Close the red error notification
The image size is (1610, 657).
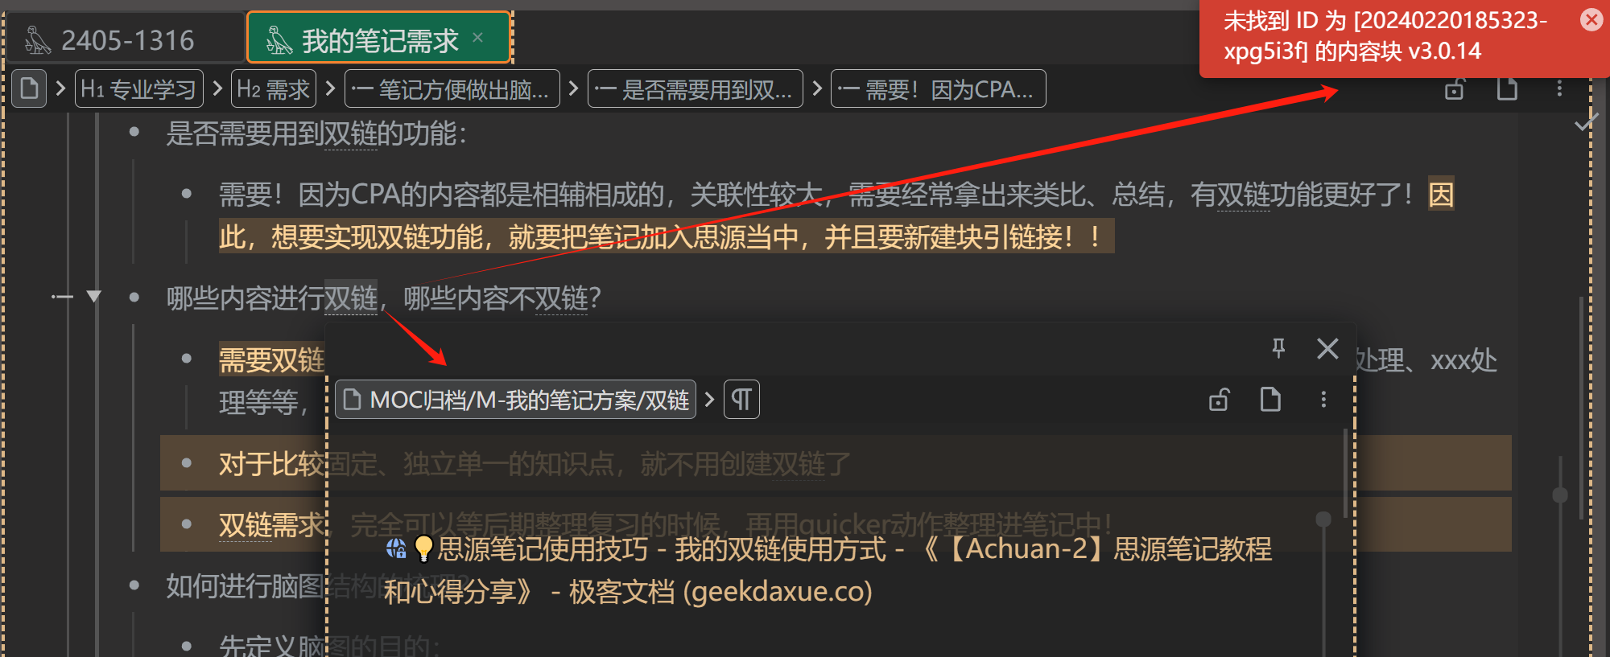(x=1591, y=19)
